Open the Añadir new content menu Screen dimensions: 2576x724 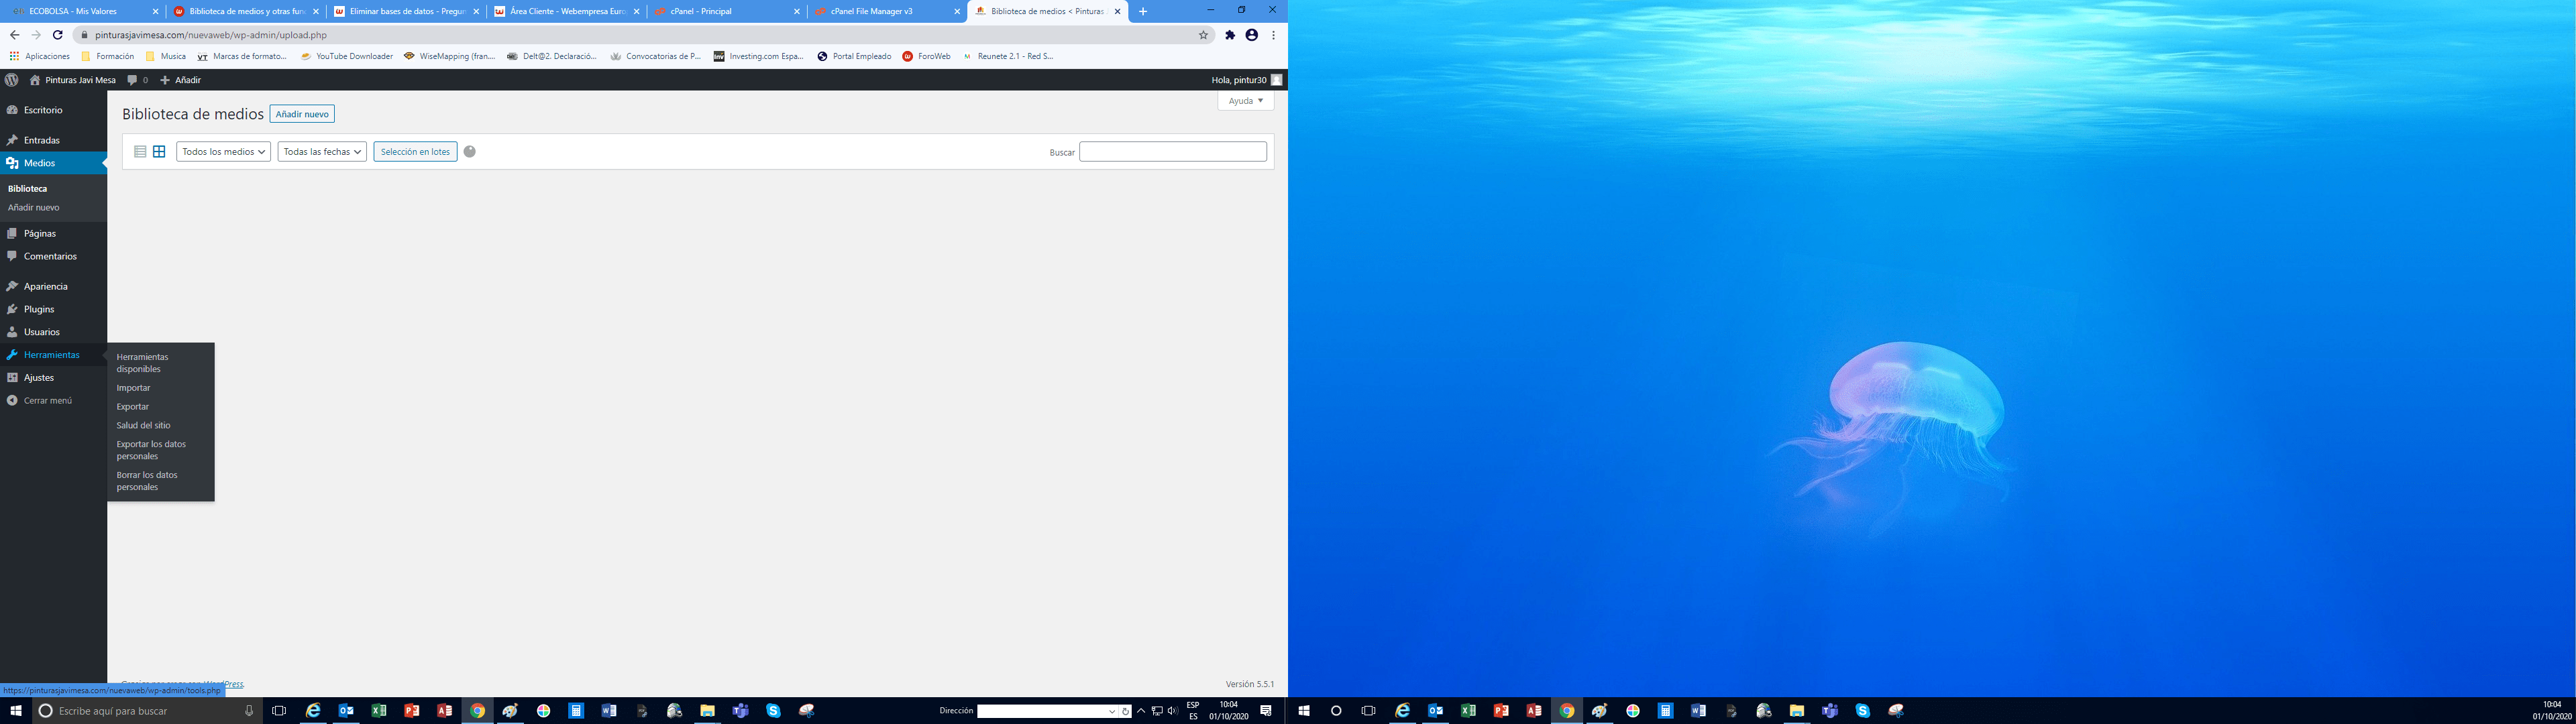181,80
